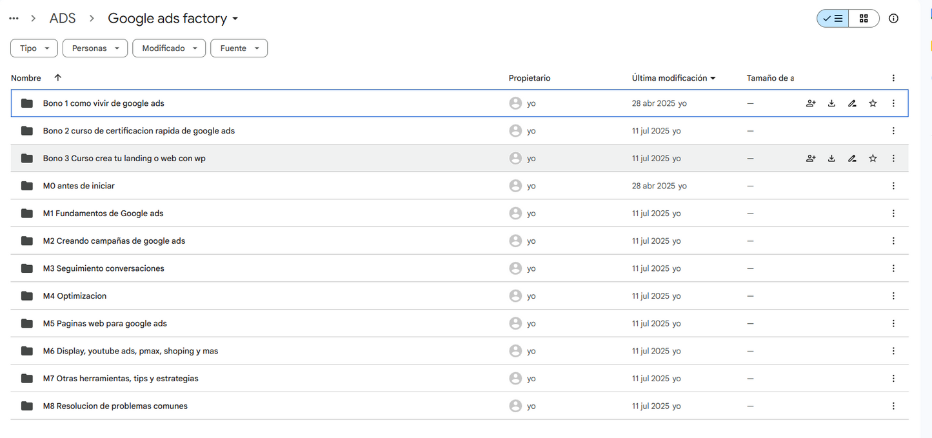Screen dimensions: 932x438
Task: Switch to list layout view
Action: [833, 19]
